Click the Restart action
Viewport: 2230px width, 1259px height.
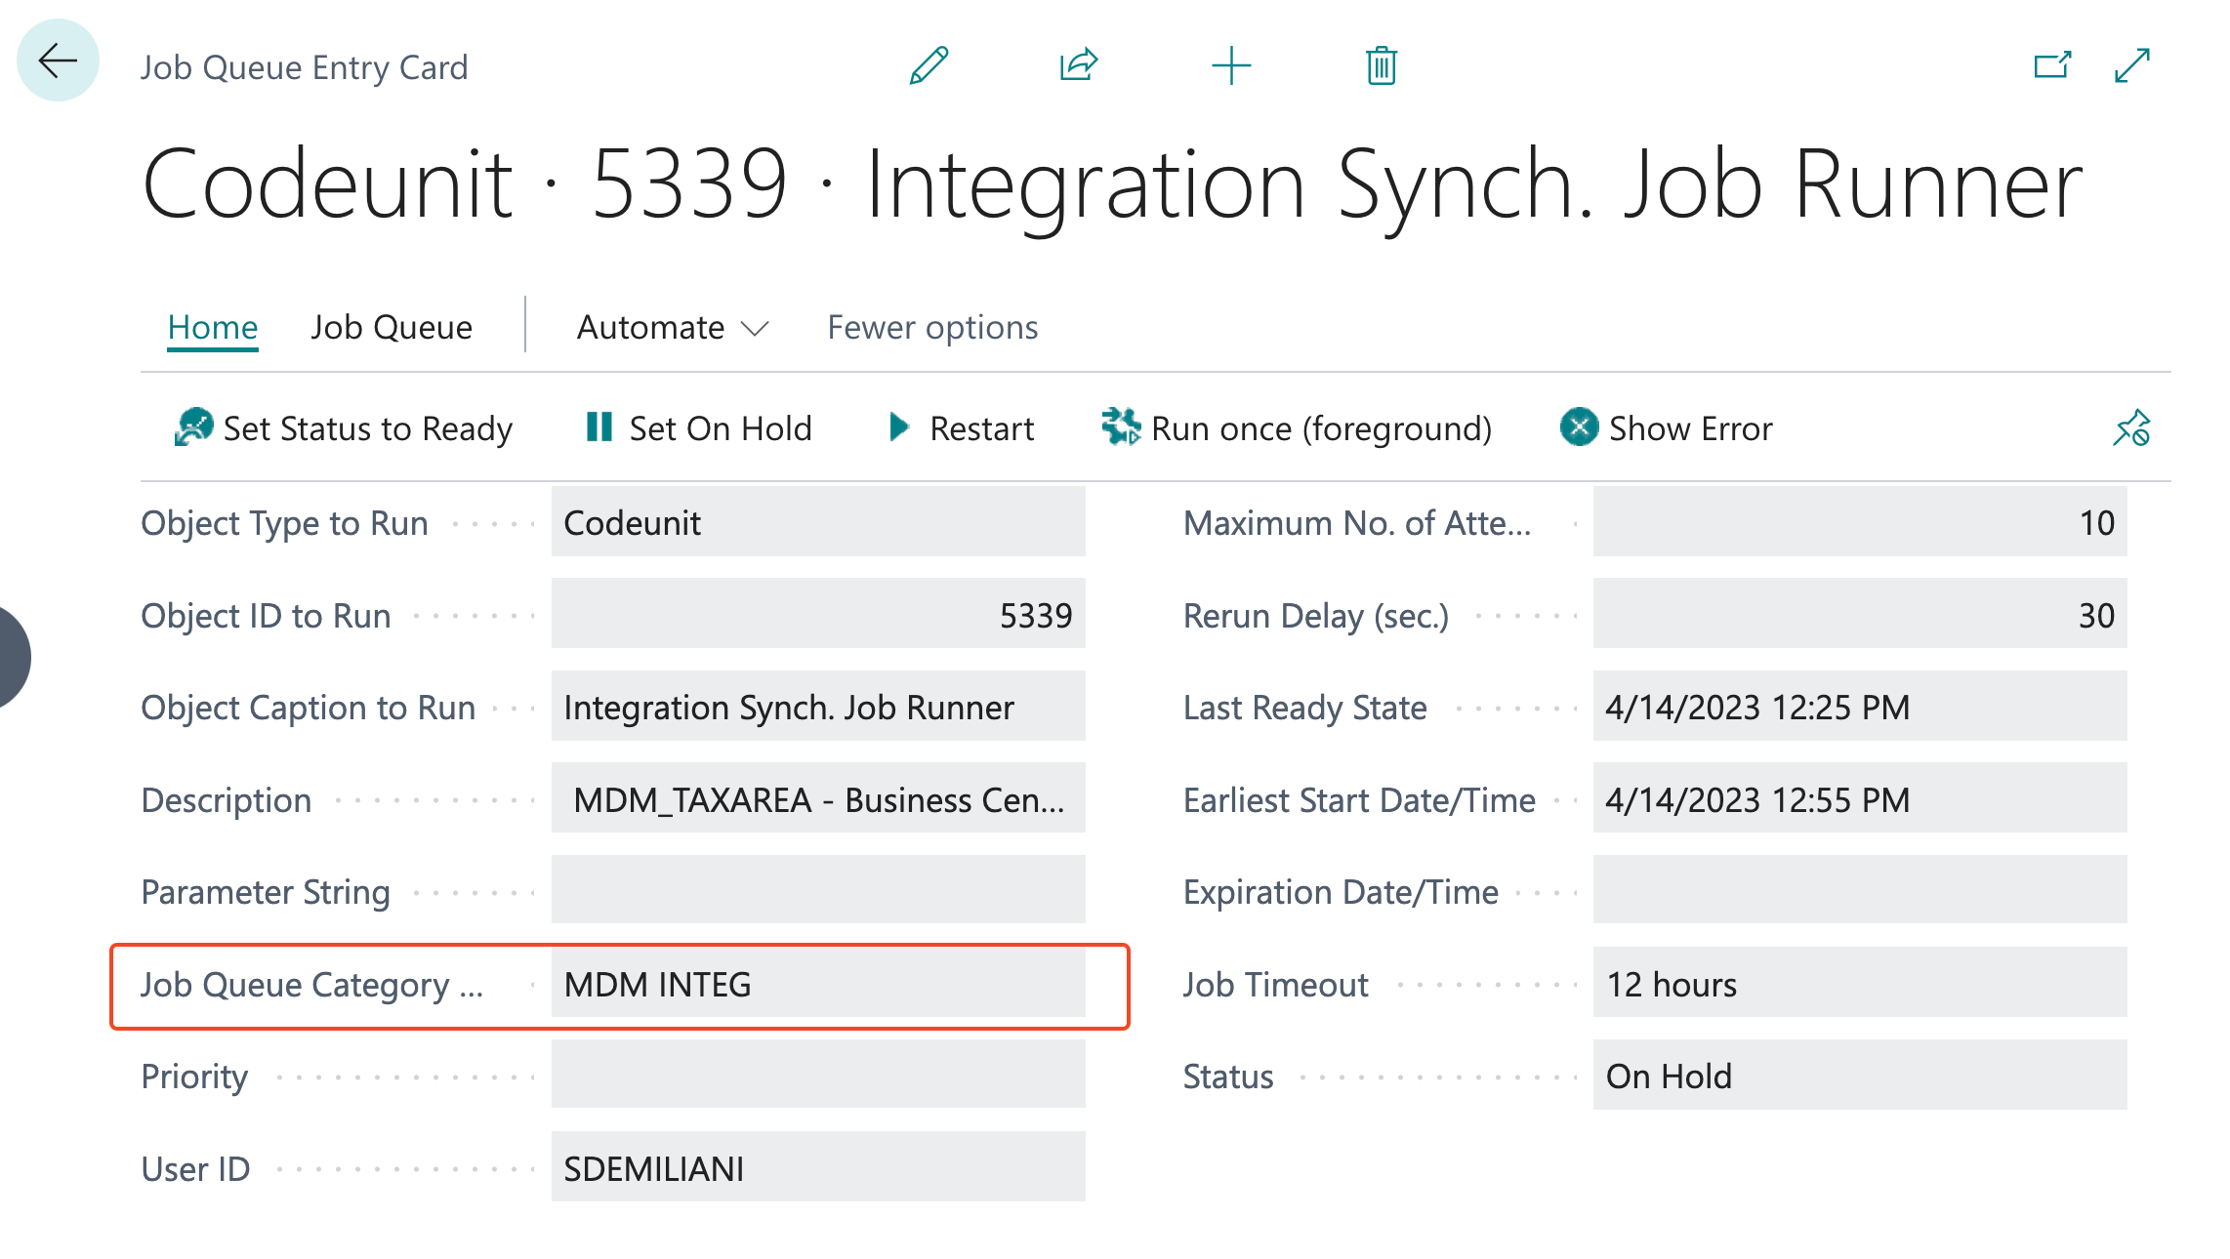tap(962, 428)
